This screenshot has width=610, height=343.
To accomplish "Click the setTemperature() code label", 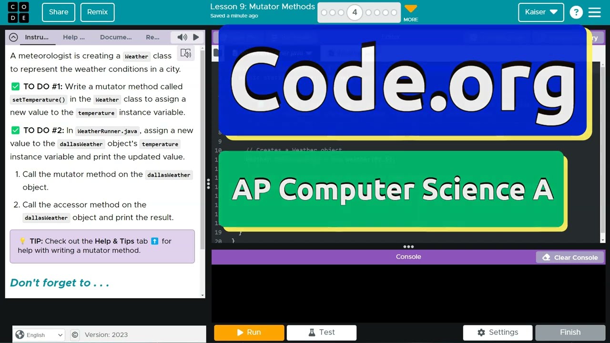I will pyautogui.click(x=39, y=100).
